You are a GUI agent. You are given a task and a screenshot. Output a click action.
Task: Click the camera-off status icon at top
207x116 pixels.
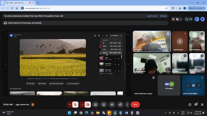pos(177,19)
